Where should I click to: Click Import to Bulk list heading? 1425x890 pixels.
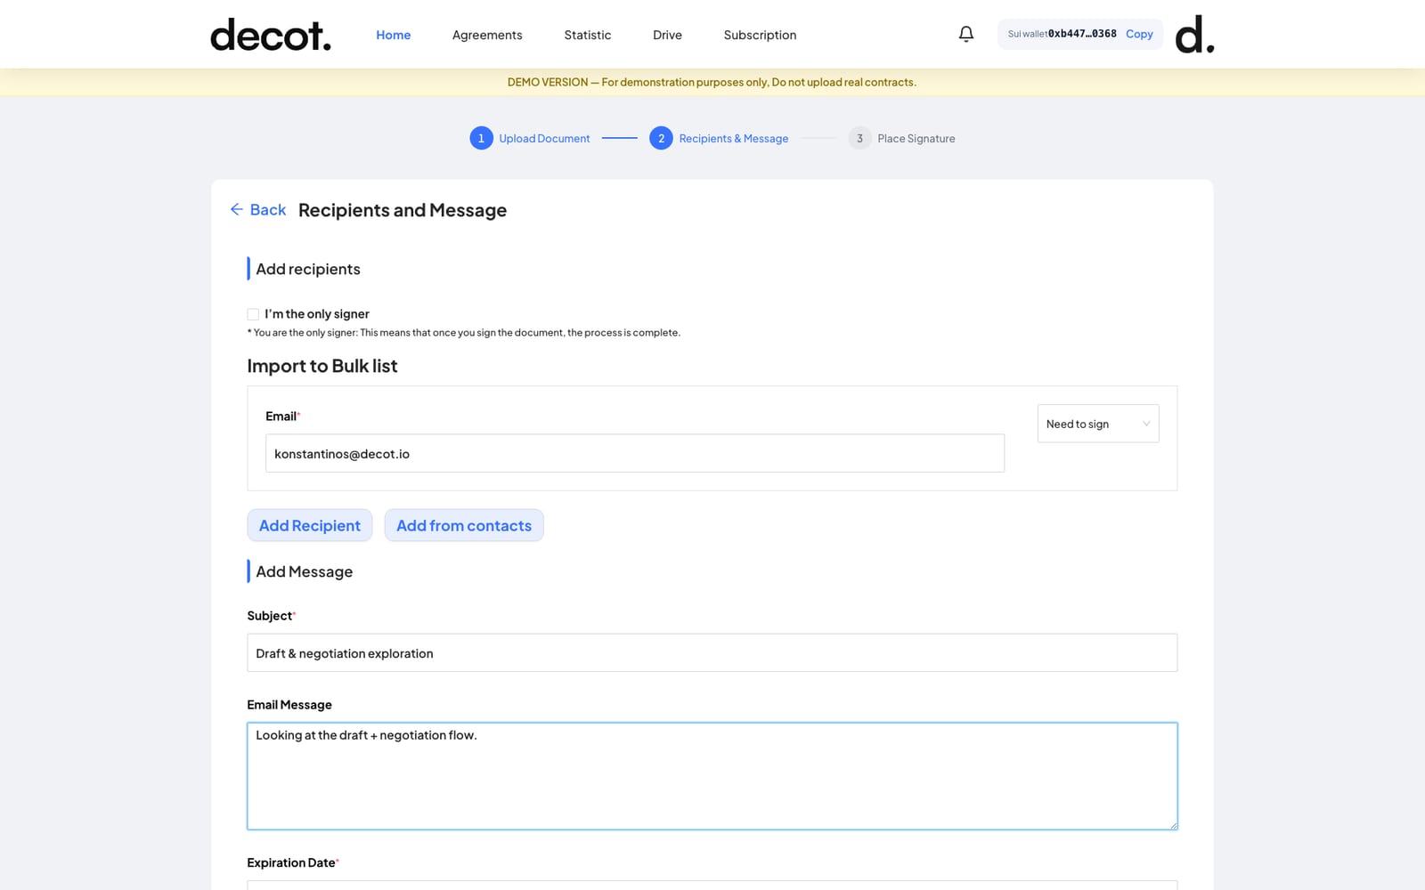point(322,366)
